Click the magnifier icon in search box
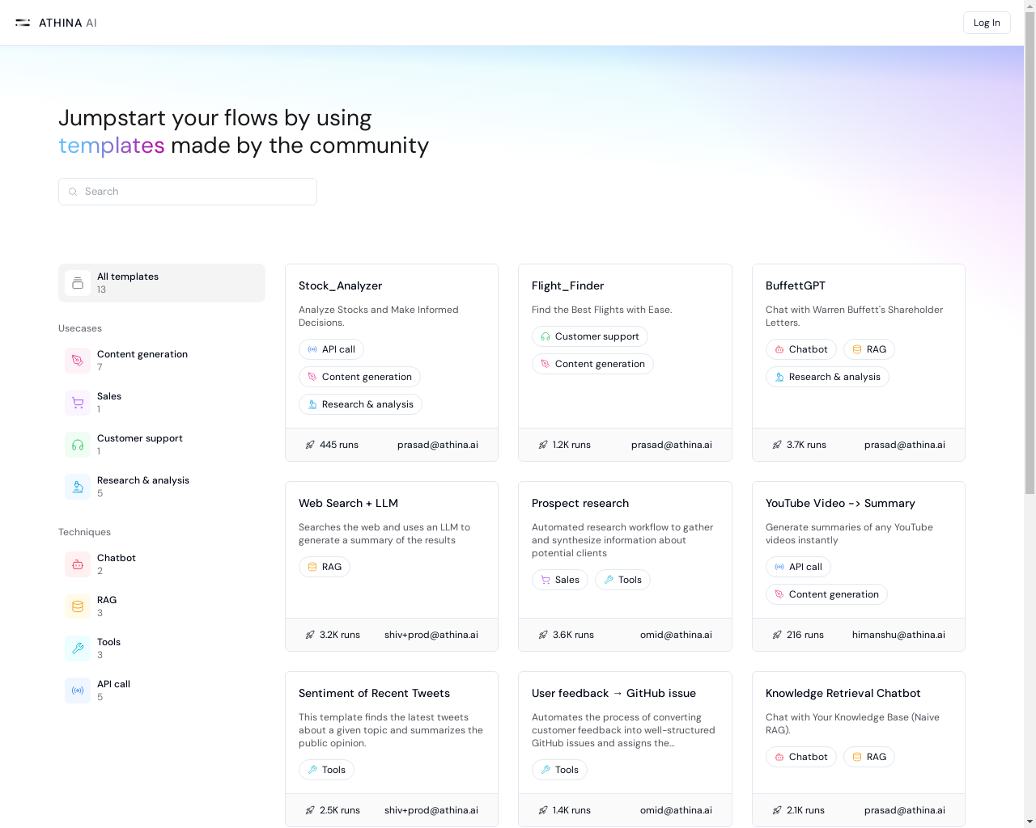This screenshot has height=828, width=1036. (x=73, y=192)
